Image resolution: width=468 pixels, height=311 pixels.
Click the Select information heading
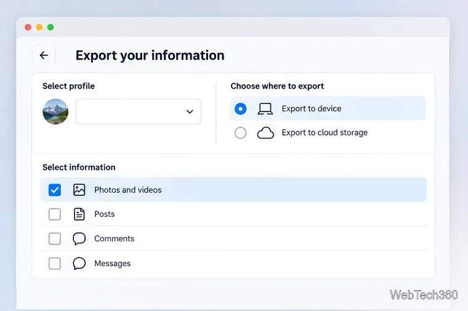coord(79,167)
